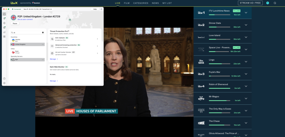Click the Help button in VPN window
This screenshot has height=137, width=285.
(x=95, y=9)
